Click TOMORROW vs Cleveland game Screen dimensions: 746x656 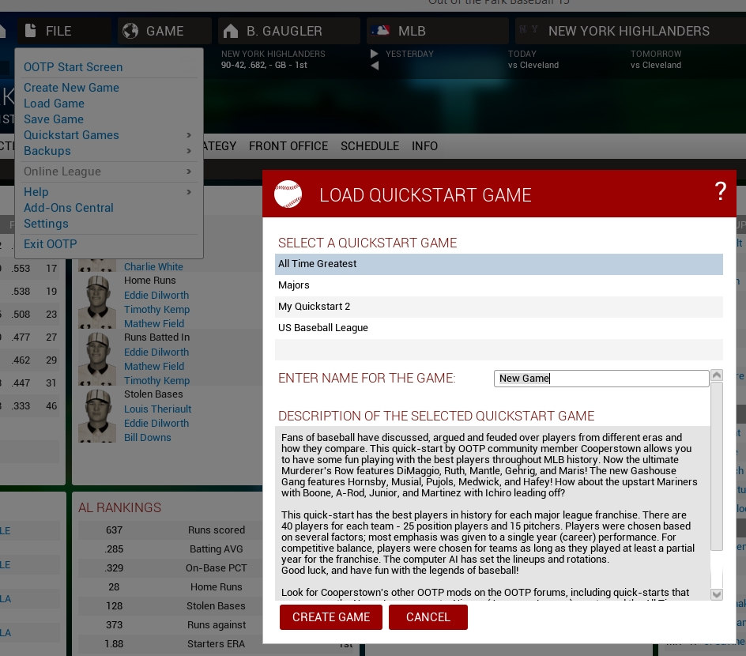[x=656, y=59]
